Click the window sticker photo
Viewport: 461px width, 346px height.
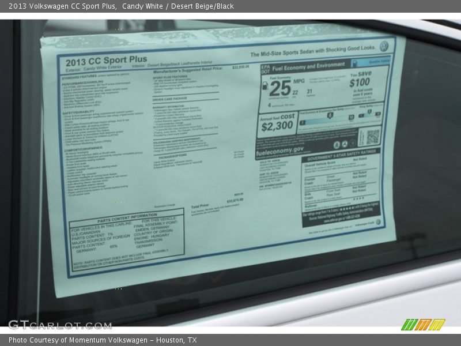point(231,173)
